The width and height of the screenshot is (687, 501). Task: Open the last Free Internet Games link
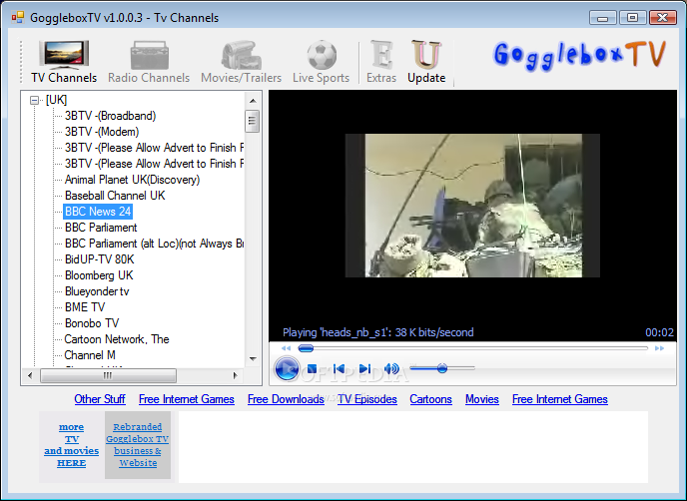(560, 399)
